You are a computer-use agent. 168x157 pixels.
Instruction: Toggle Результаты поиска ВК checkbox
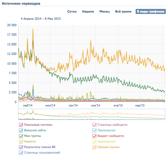(21, 147)
